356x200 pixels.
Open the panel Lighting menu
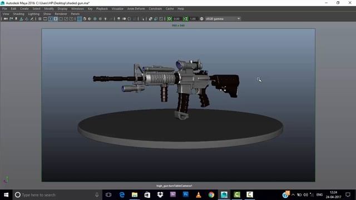[x=33, y=14]
